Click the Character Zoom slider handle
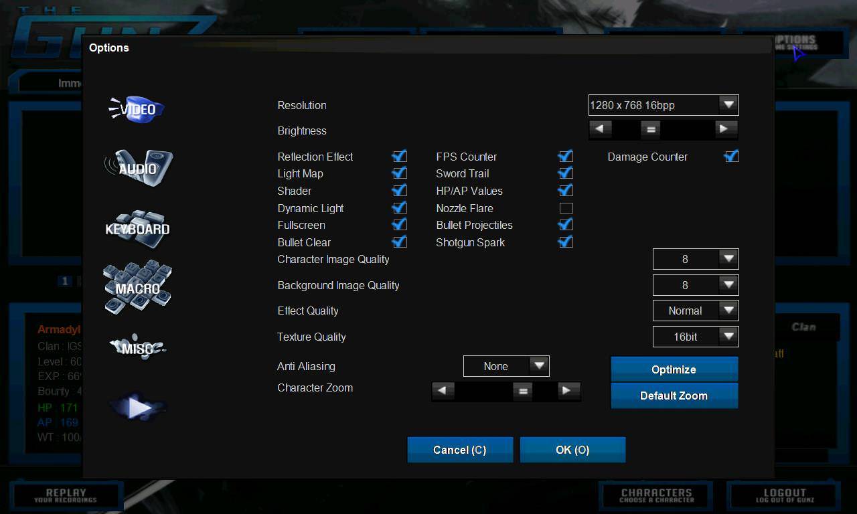This screenshot has width=857, height=514. click(524, 391)
